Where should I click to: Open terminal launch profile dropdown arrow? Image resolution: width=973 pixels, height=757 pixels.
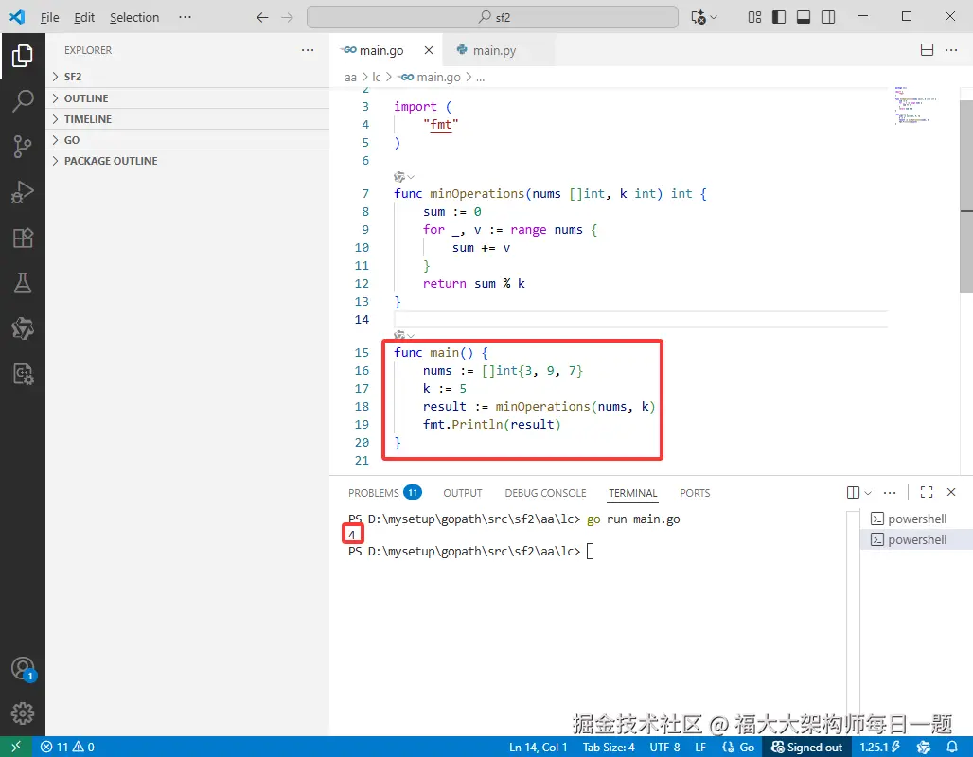[868, 493]
